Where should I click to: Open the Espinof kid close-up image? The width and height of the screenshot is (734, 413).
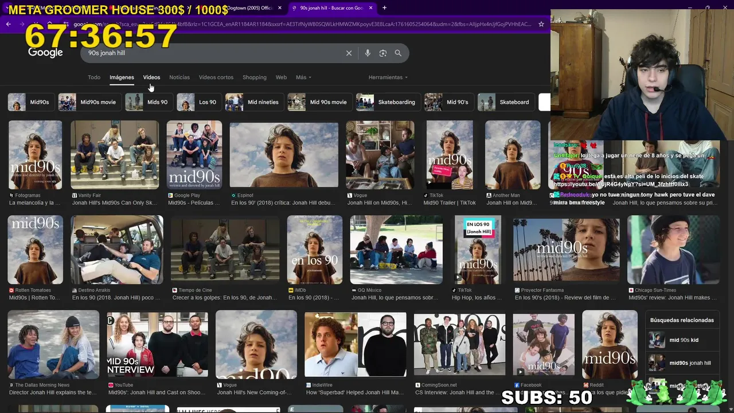pyautogui.click(x=284, y=155)
